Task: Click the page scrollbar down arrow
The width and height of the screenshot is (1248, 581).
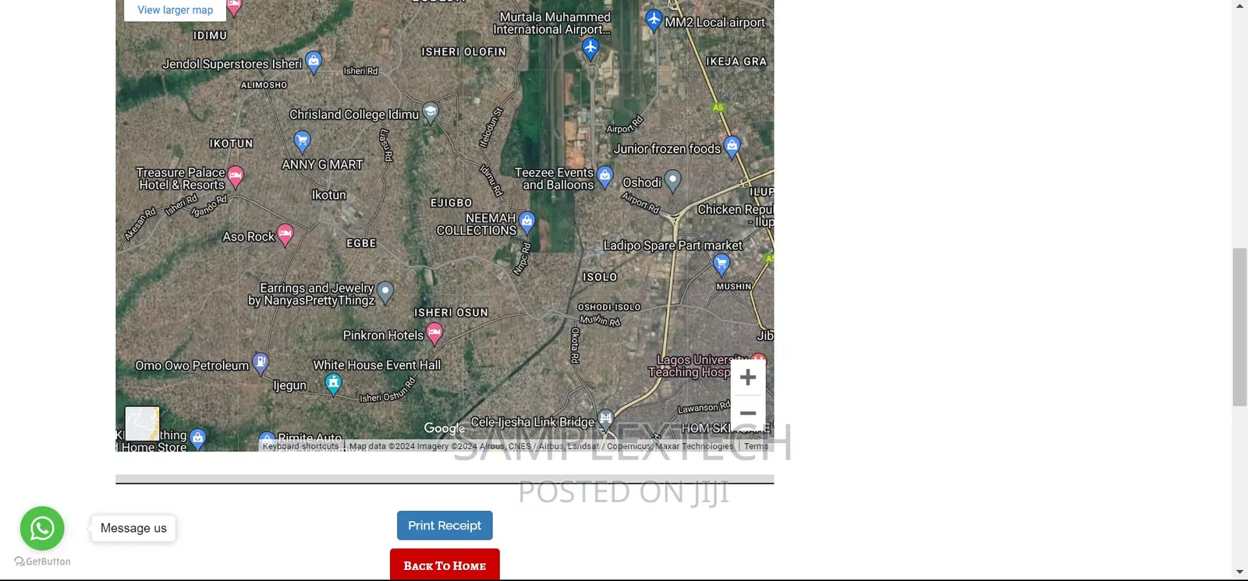Action: [1240, 572]
